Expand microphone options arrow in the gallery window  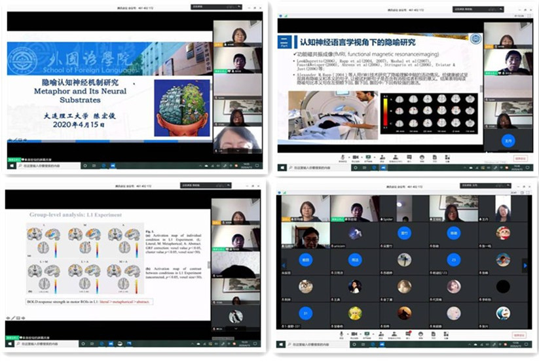pyautogui.click(x=348, y=334)
